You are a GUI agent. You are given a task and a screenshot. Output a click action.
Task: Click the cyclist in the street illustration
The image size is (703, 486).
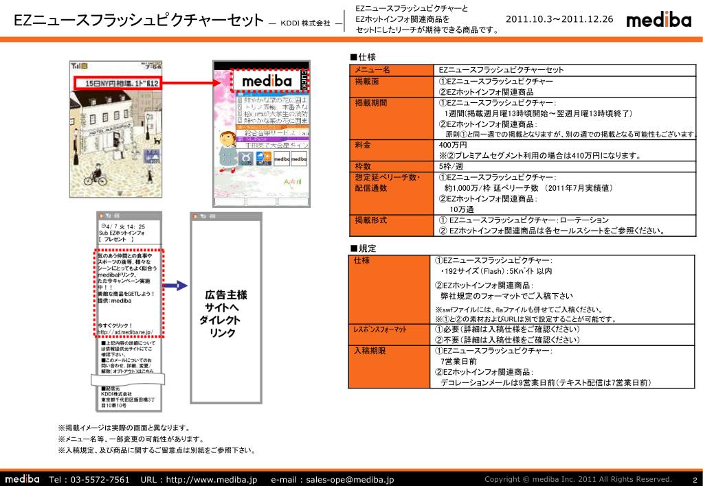(x=96, y=175)
